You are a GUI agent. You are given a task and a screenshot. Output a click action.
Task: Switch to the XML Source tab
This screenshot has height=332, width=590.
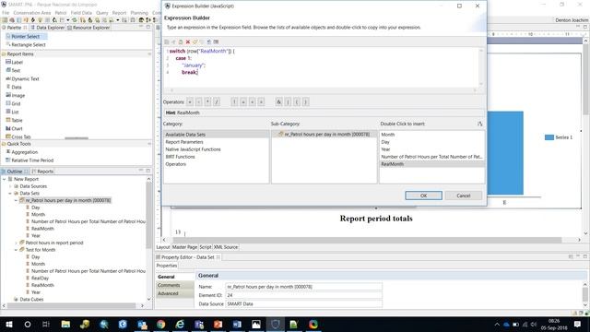coord(226,247)
